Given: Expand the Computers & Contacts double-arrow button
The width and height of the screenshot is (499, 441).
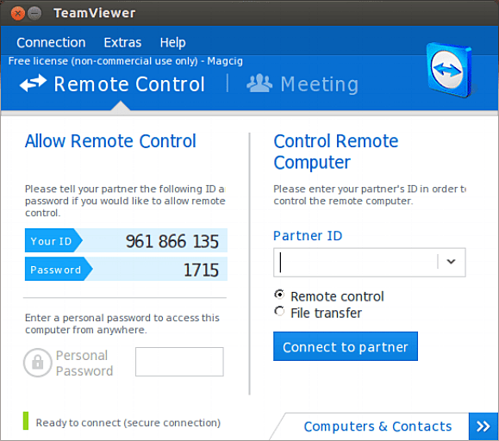Looking at the screenshot, I should pyautogui.click(x=483, y=426).
